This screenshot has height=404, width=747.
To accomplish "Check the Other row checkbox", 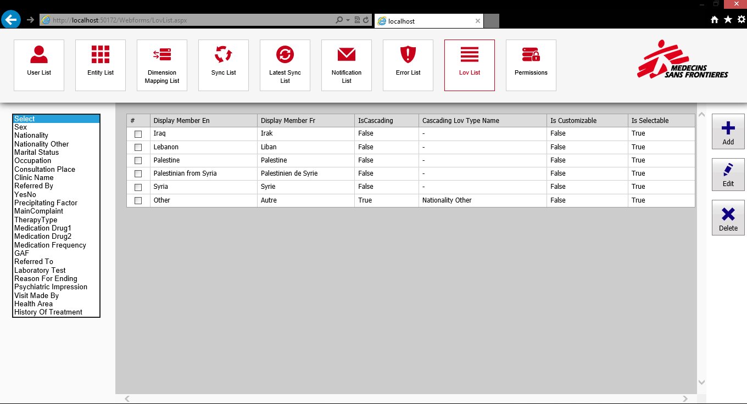I will 138,200.
